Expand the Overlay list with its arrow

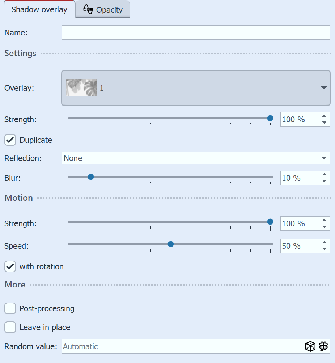coord(323,87)
